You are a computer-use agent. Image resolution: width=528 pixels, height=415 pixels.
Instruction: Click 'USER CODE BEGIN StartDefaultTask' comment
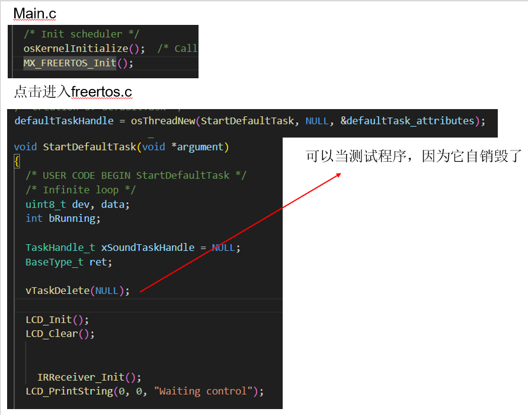coord(136,175)
